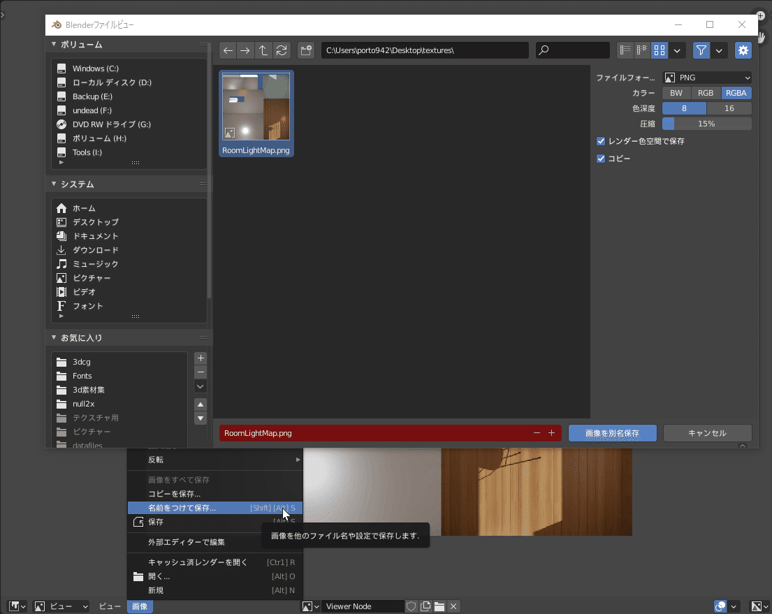Toggle the options gear panel

(x=743, y=50)
